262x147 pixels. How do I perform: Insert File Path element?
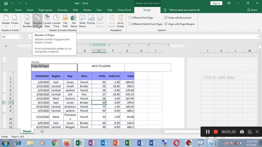point(65,21)
